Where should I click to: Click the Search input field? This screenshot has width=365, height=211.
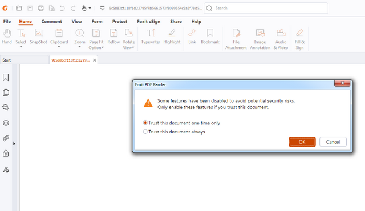coord(266,8)
